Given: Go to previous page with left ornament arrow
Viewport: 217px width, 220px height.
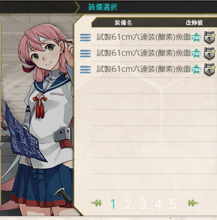Looking at the screenshot, I should [x=96, y=203].
